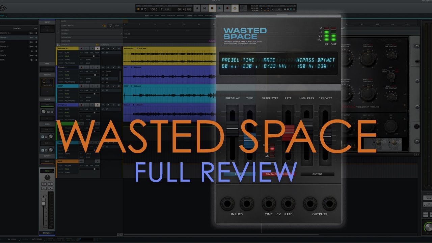Select the lit red Filter Type LED button
432x243 pixels.
(272, 148)
